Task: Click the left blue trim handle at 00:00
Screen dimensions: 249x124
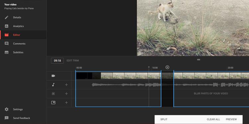Action: click(x=76, y=89)
